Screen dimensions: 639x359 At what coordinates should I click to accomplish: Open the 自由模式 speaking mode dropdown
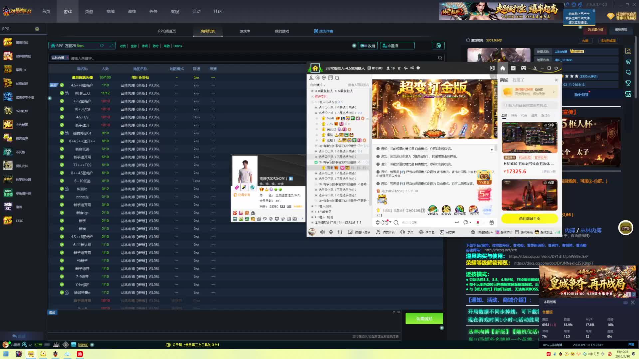[318, 85]
